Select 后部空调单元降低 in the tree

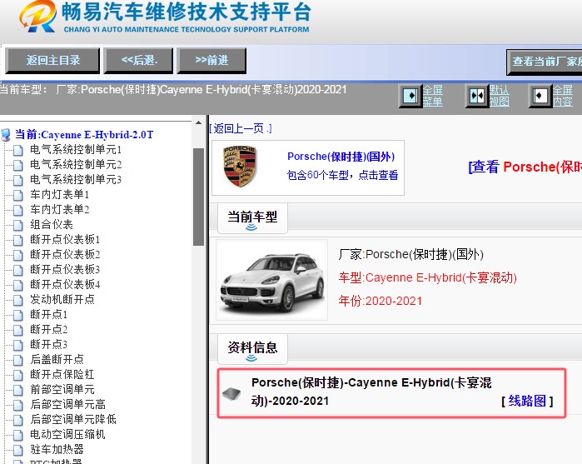pyautogui.click(x=73, y=419)
